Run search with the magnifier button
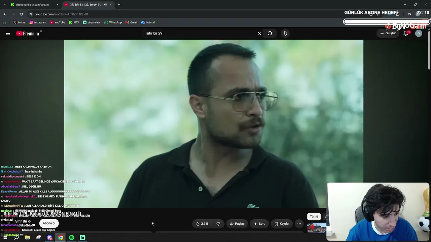This screenshot has height=242, width=431. (270, 33)
